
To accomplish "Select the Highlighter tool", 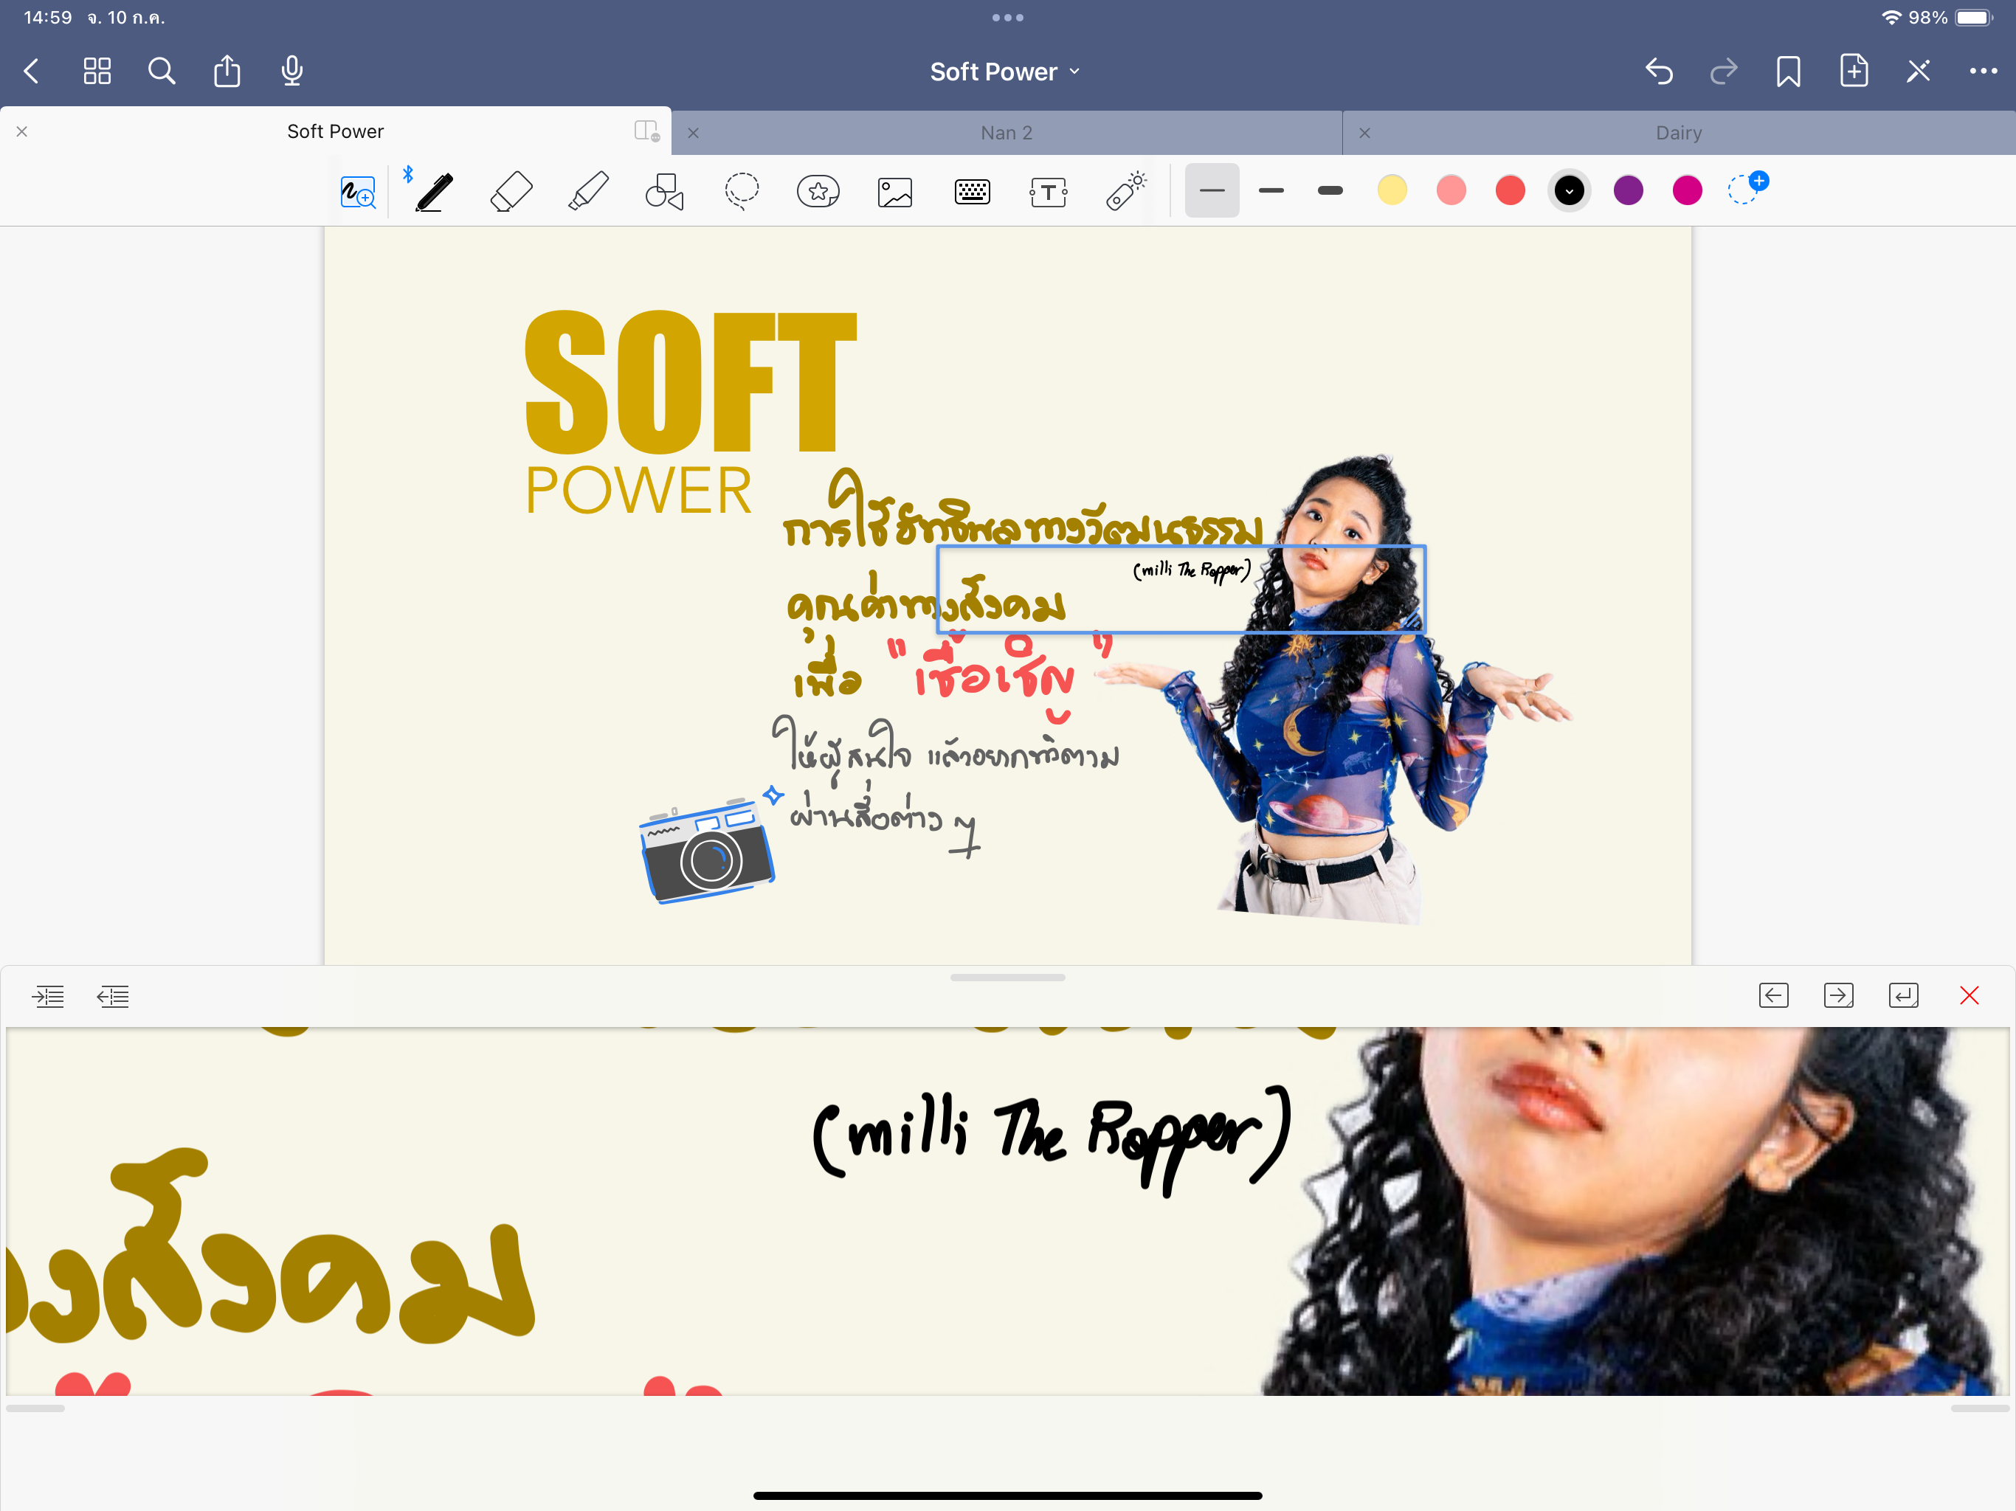I will coord(588,193).
